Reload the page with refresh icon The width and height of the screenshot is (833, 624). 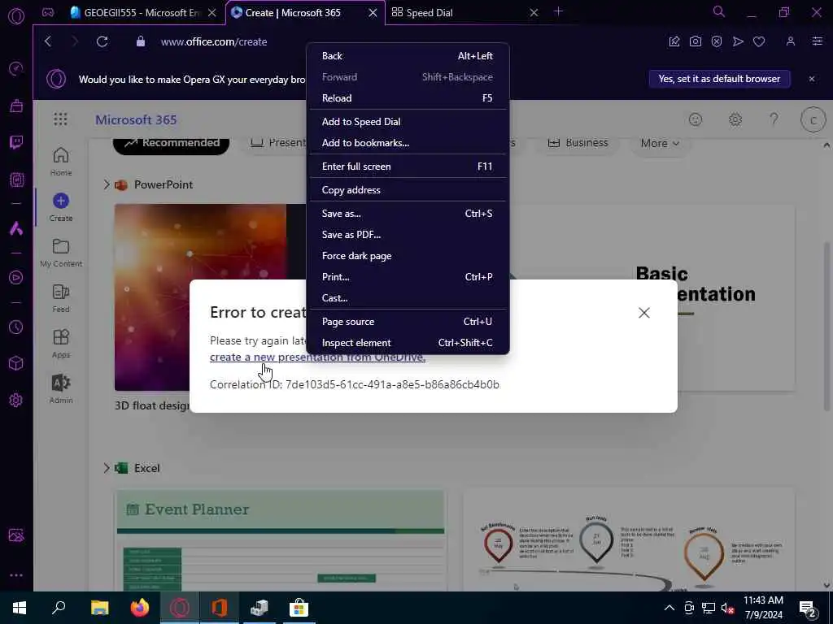(102, 41)
